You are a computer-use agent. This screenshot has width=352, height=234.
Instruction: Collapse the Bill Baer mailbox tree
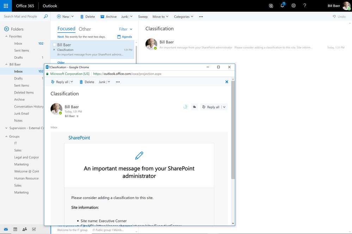pyautogui.click(x=6, y=64)
